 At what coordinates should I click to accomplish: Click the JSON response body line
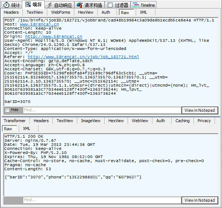(x=73, y=177)
